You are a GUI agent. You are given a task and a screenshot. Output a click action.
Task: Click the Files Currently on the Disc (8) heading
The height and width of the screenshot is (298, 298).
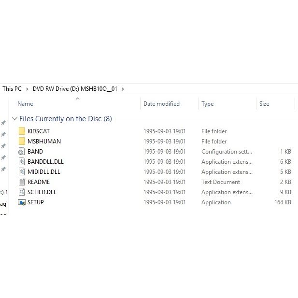click(66, 119)
